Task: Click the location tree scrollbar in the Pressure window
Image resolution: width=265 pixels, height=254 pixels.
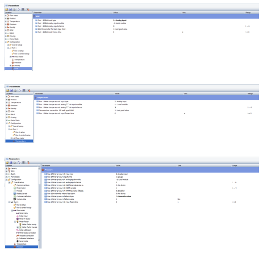Action: click(39, 208)
